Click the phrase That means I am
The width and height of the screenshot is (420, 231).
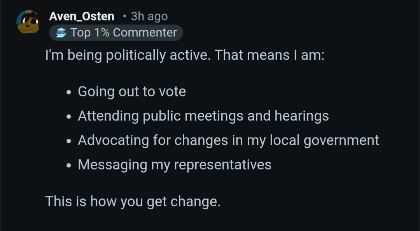[269, 55]
